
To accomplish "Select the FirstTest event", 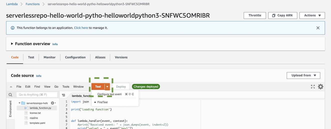I will (x=115, y=102).
